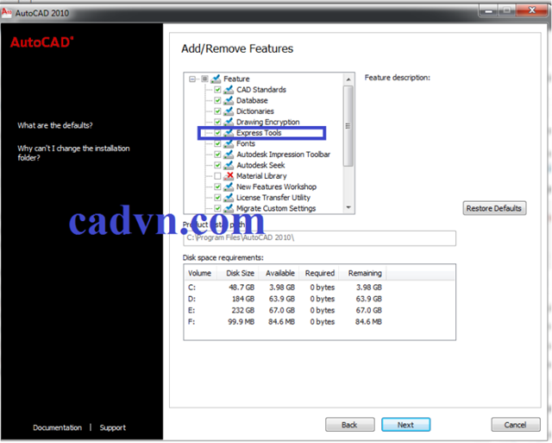Click the Disk Size column header

(x=238, y=273)
